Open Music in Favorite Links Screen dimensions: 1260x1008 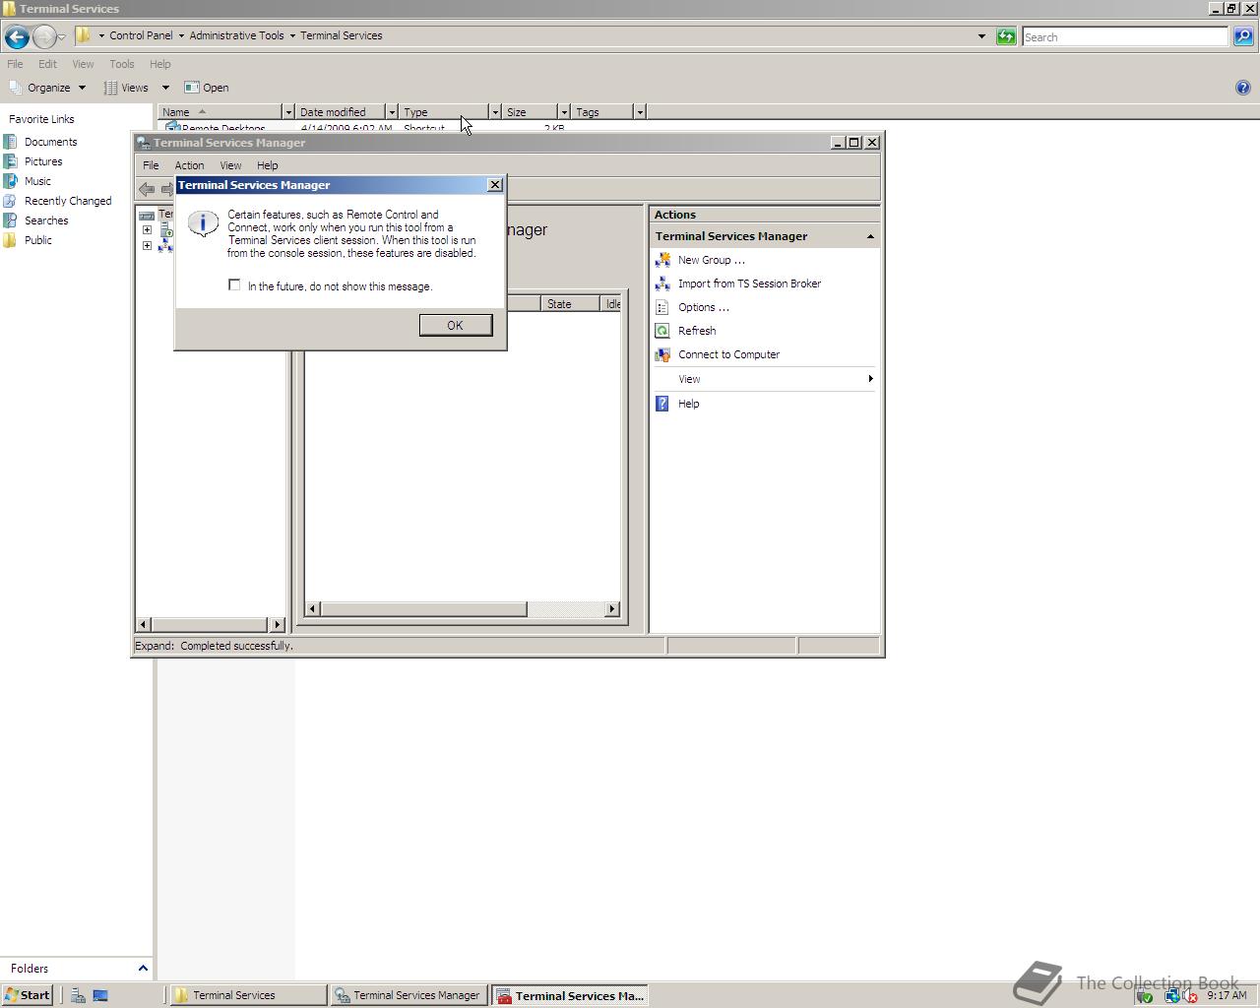point(37,181)
